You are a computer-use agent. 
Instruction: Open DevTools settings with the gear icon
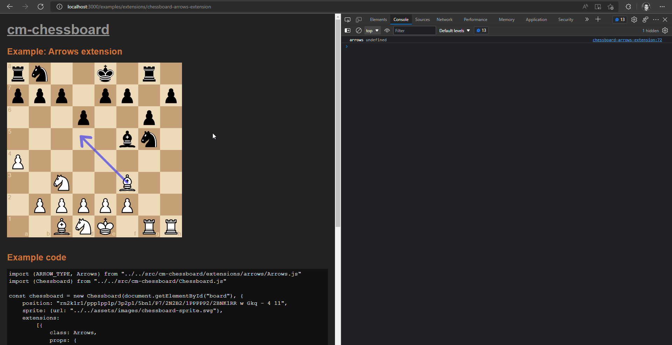coord(634,20)
